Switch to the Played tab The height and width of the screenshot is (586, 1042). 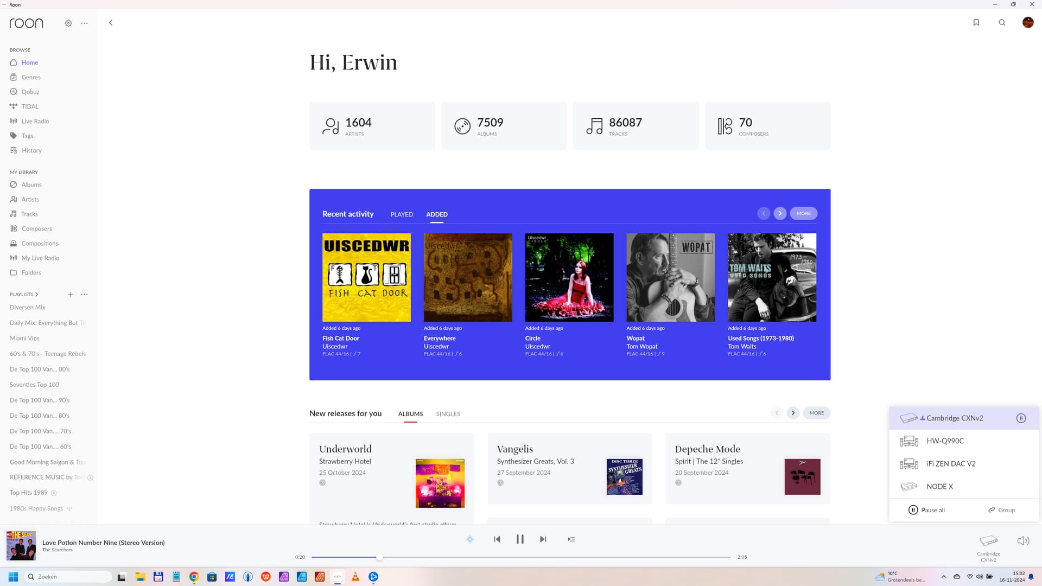pyautogui.click(x=402, y=214)
